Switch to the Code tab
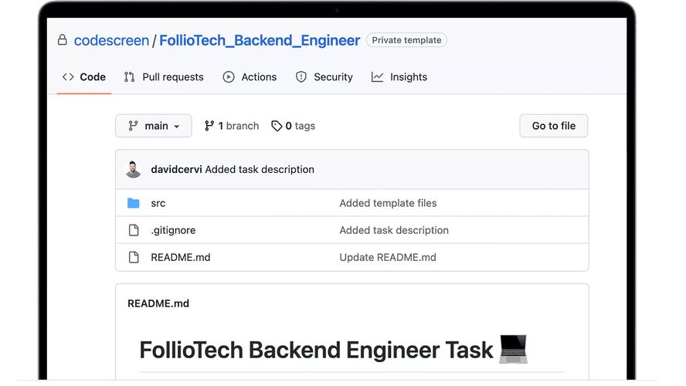This screenshot has width=686, height=386. coord(84,77)
